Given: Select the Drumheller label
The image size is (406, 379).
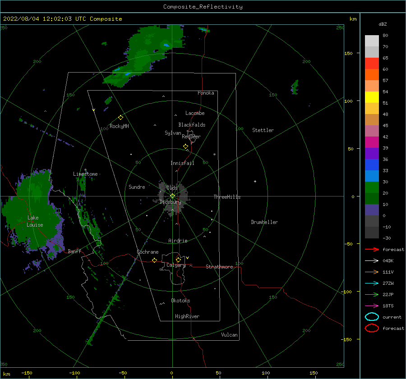Looking at the screenshot, I should point(264,222).
